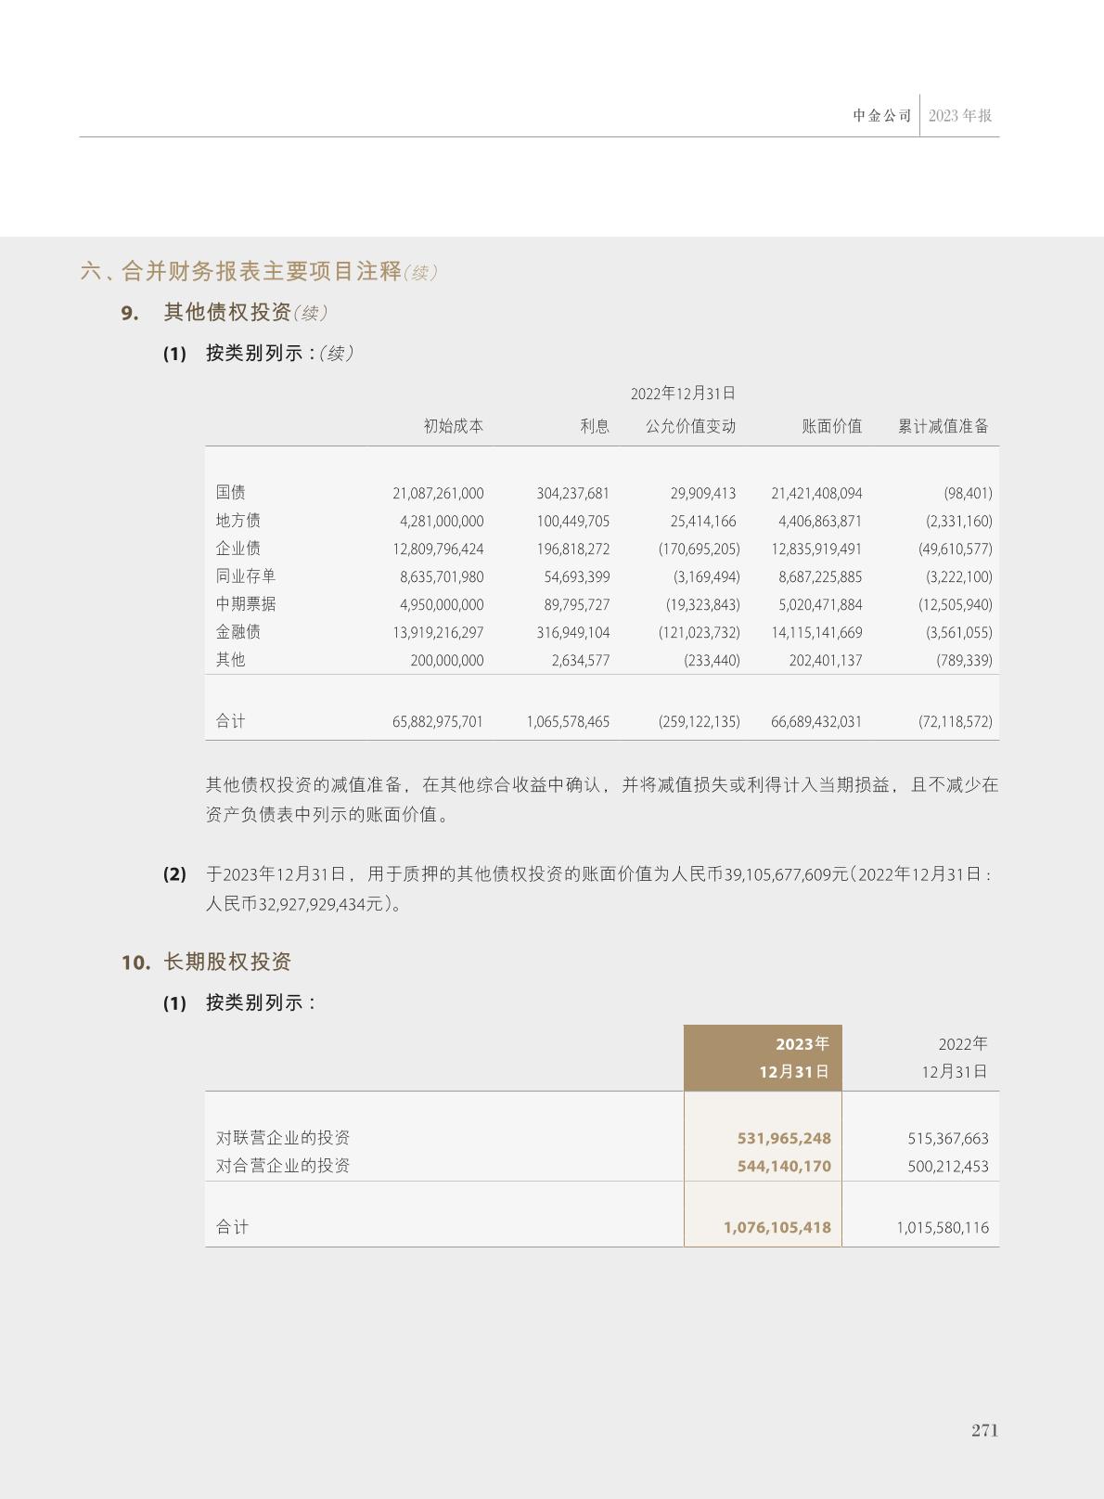Select the 累计减值准备 column header
The height and width of the screenshot is (1499, 1104).
[943, 426]
